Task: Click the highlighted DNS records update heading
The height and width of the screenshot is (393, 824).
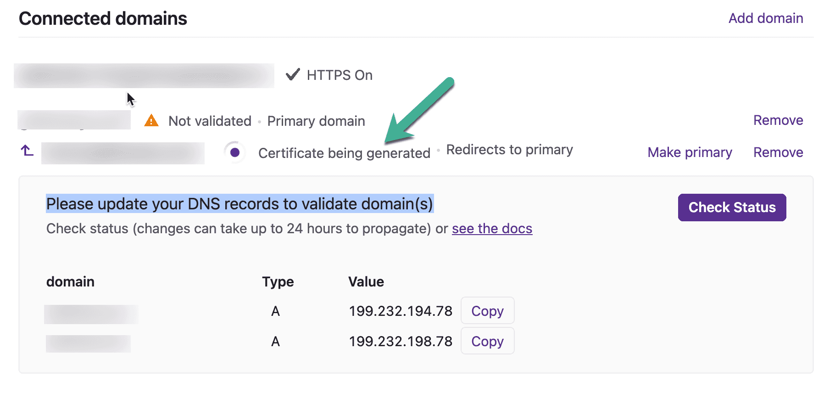Action: point(239,204)
